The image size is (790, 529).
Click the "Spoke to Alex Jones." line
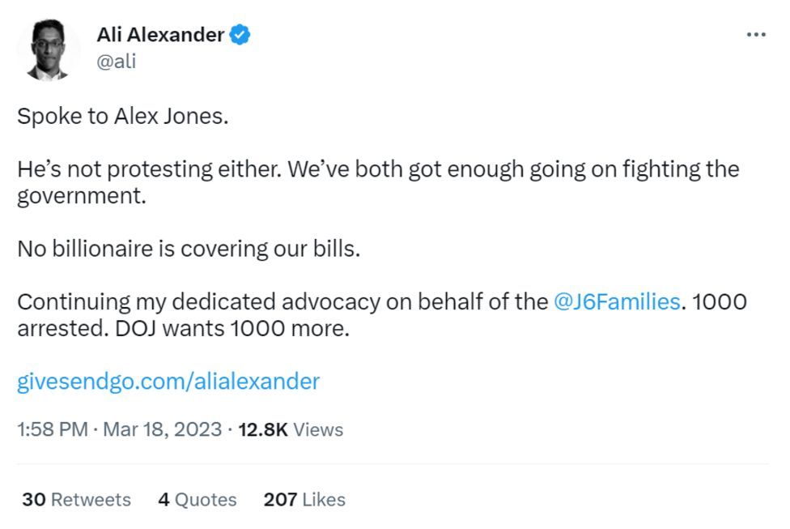pyautogui.click(x=123, y=116)
